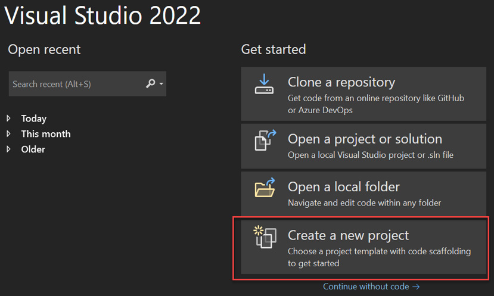Click the Create a new project icon
494x296 pixels.
265,237
